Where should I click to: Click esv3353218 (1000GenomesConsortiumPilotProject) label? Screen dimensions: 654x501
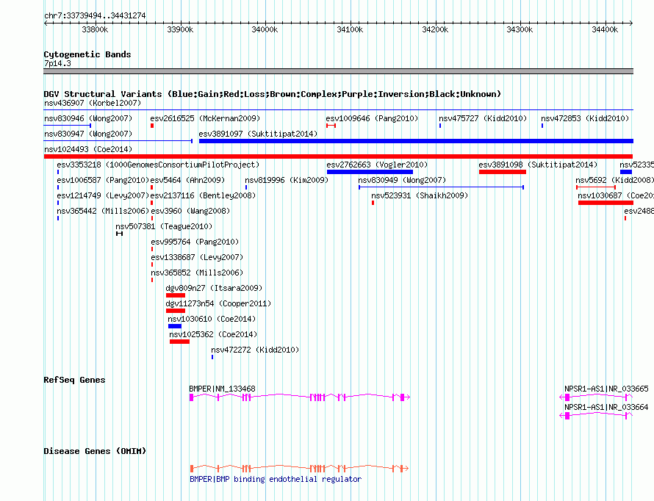(158, 165)
